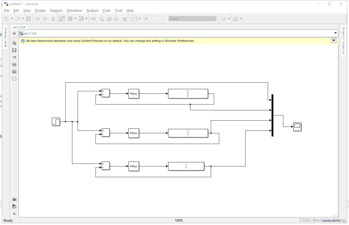Open the Code menu
Viewport: 349px width, 225px height.
pyautogui.click(x=107, y=10)
